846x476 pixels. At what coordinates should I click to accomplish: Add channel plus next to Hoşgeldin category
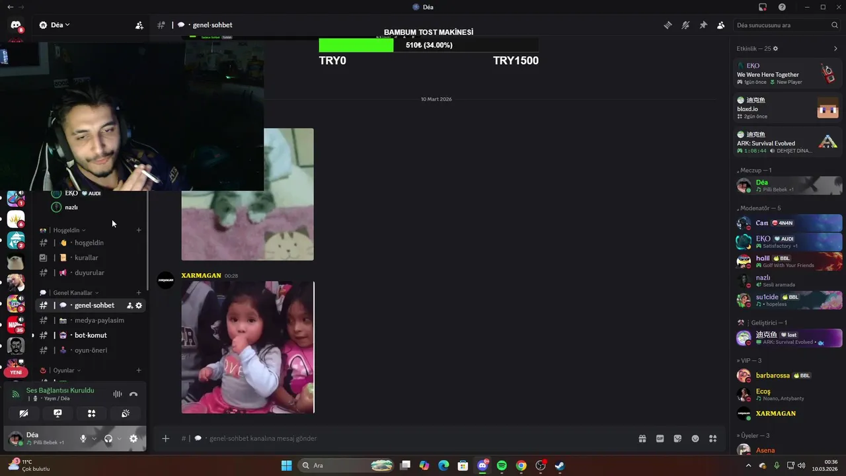click(139, 230)
